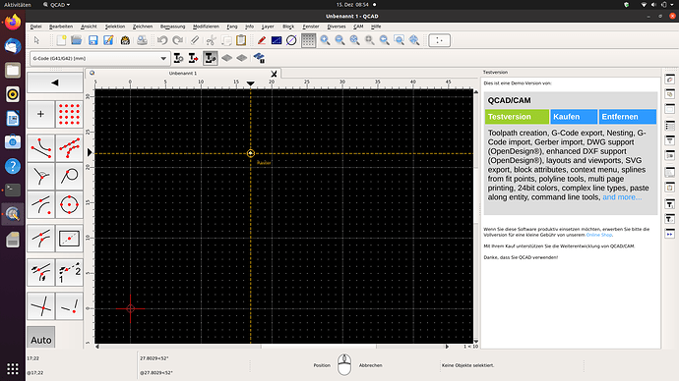Select the Free snap crosshair tool
Image resolution: width=679 pixels, height=381 pixels.
pos(40,114)
